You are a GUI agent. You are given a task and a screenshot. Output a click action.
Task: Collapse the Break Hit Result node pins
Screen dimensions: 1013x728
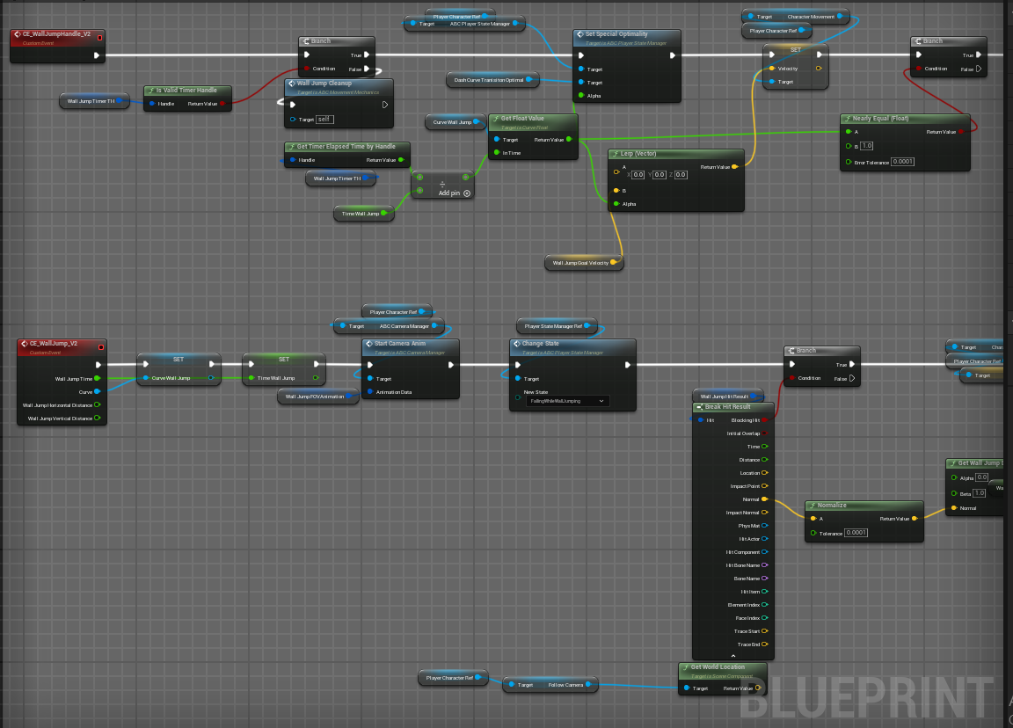click(733, 656)
